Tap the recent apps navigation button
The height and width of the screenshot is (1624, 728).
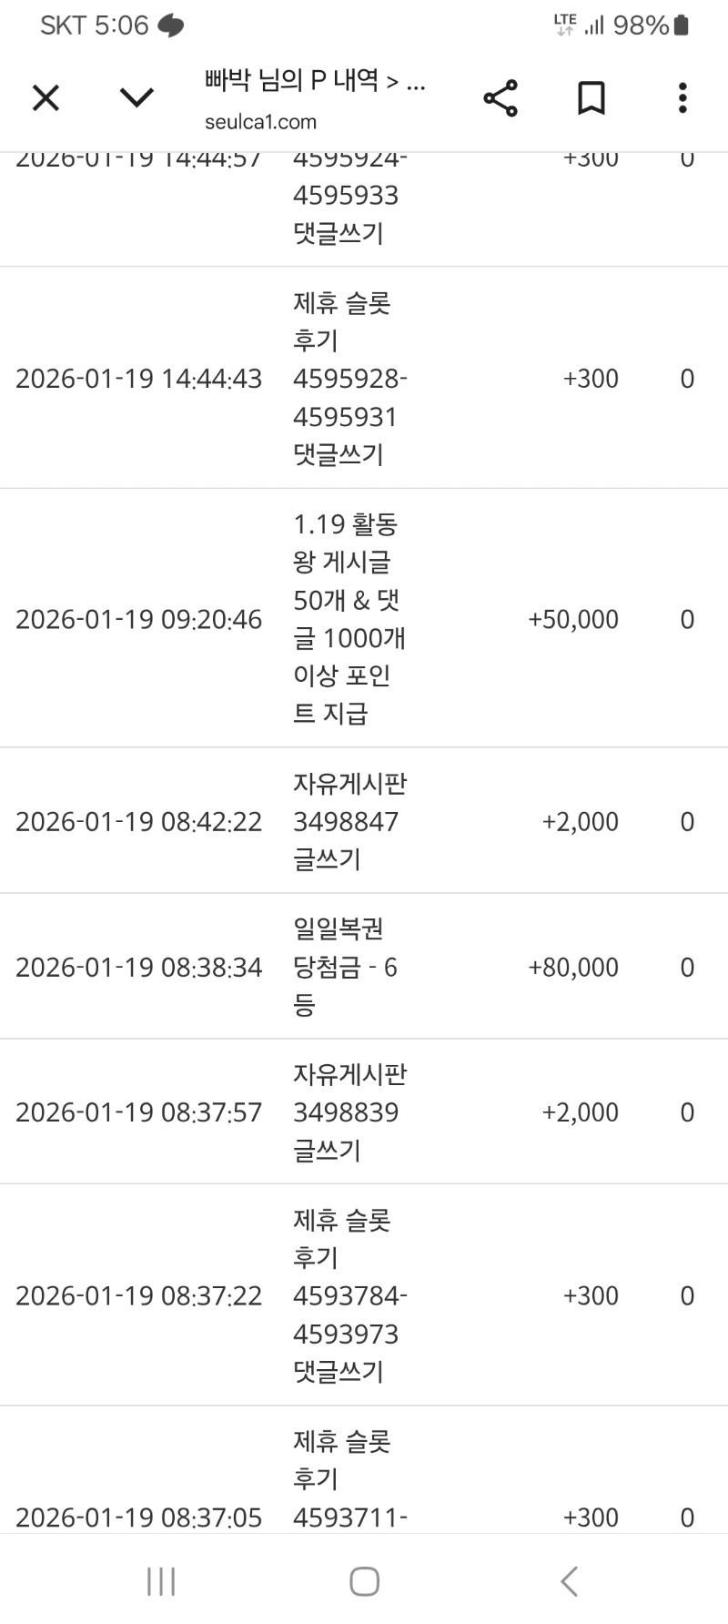coord(161,1581)
